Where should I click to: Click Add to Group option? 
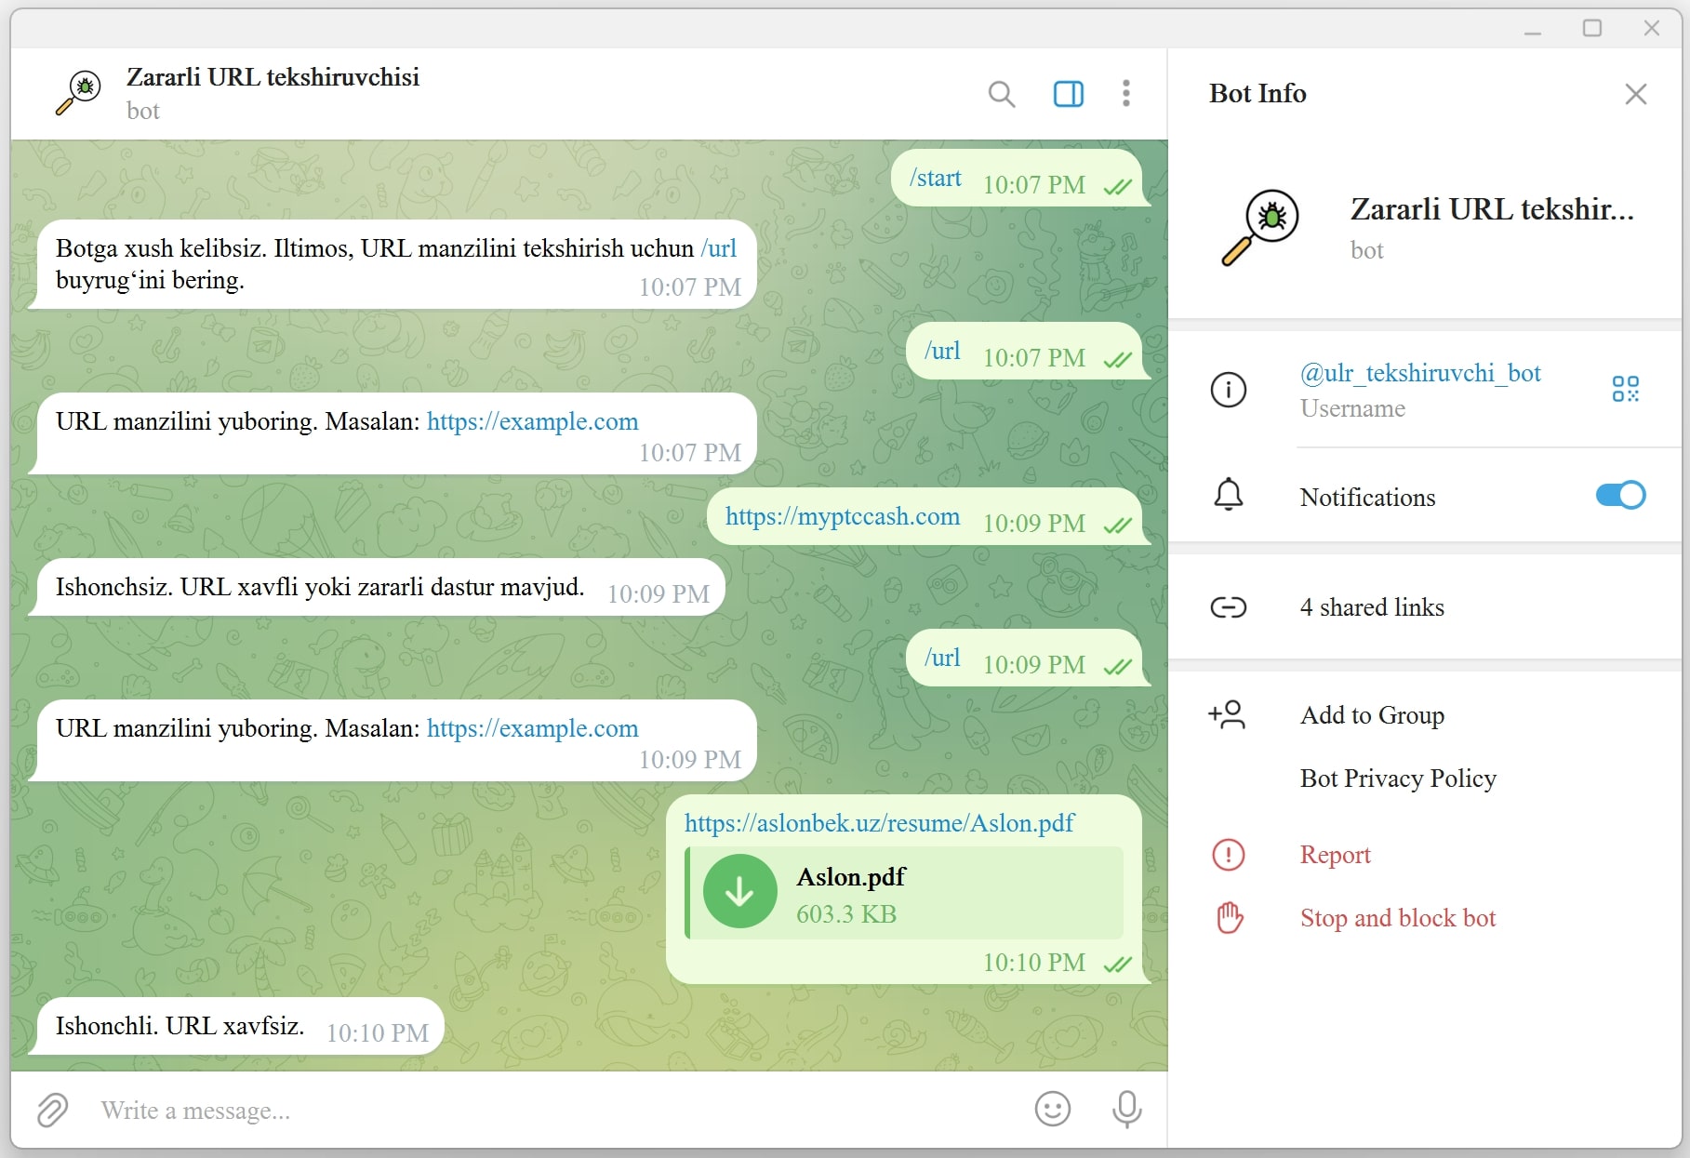pos(1371,715)
